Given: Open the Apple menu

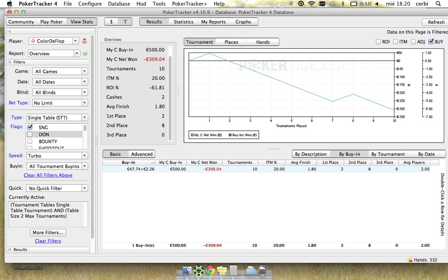Looking at the screenshot, I should (9, 4).
